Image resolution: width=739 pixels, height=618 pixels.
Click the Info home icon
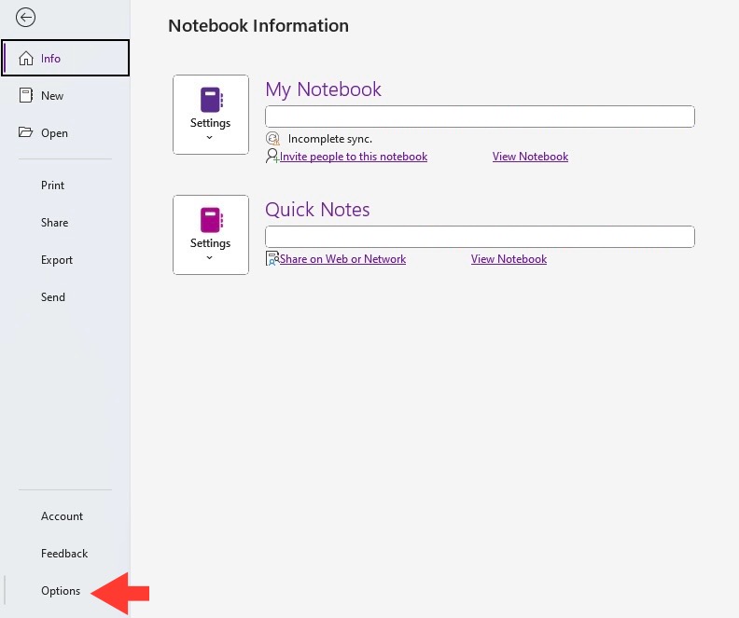click(x=26, y=58)
